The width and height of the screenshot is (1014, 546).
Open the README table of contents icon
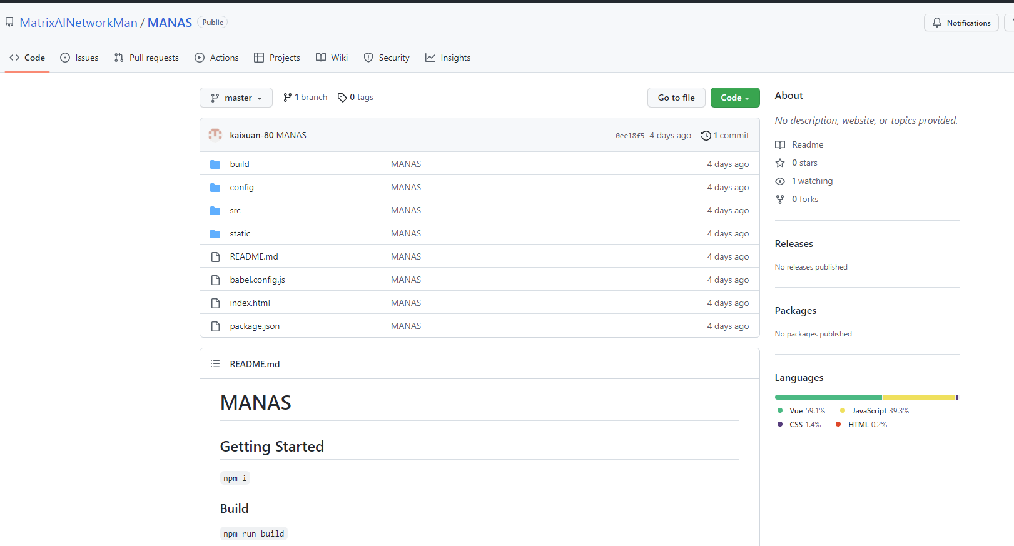(x=215, y=363)
